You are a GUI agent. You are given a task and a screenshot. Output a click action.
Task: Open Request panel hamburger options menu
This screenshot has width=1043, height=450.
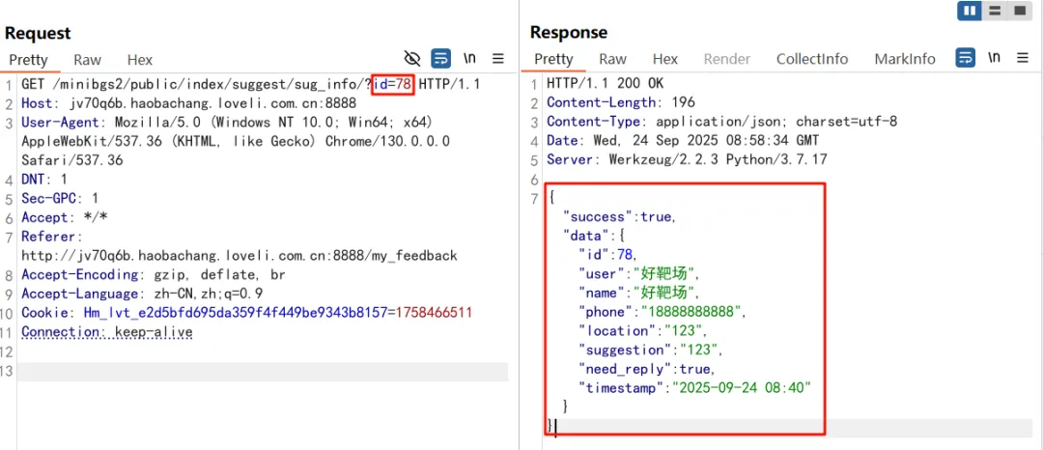[x=498, y=59]
